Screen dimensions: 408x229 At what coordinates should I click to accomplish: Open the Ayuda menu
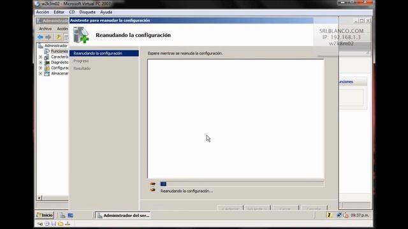pyautogui.click(x=106, y=12)
